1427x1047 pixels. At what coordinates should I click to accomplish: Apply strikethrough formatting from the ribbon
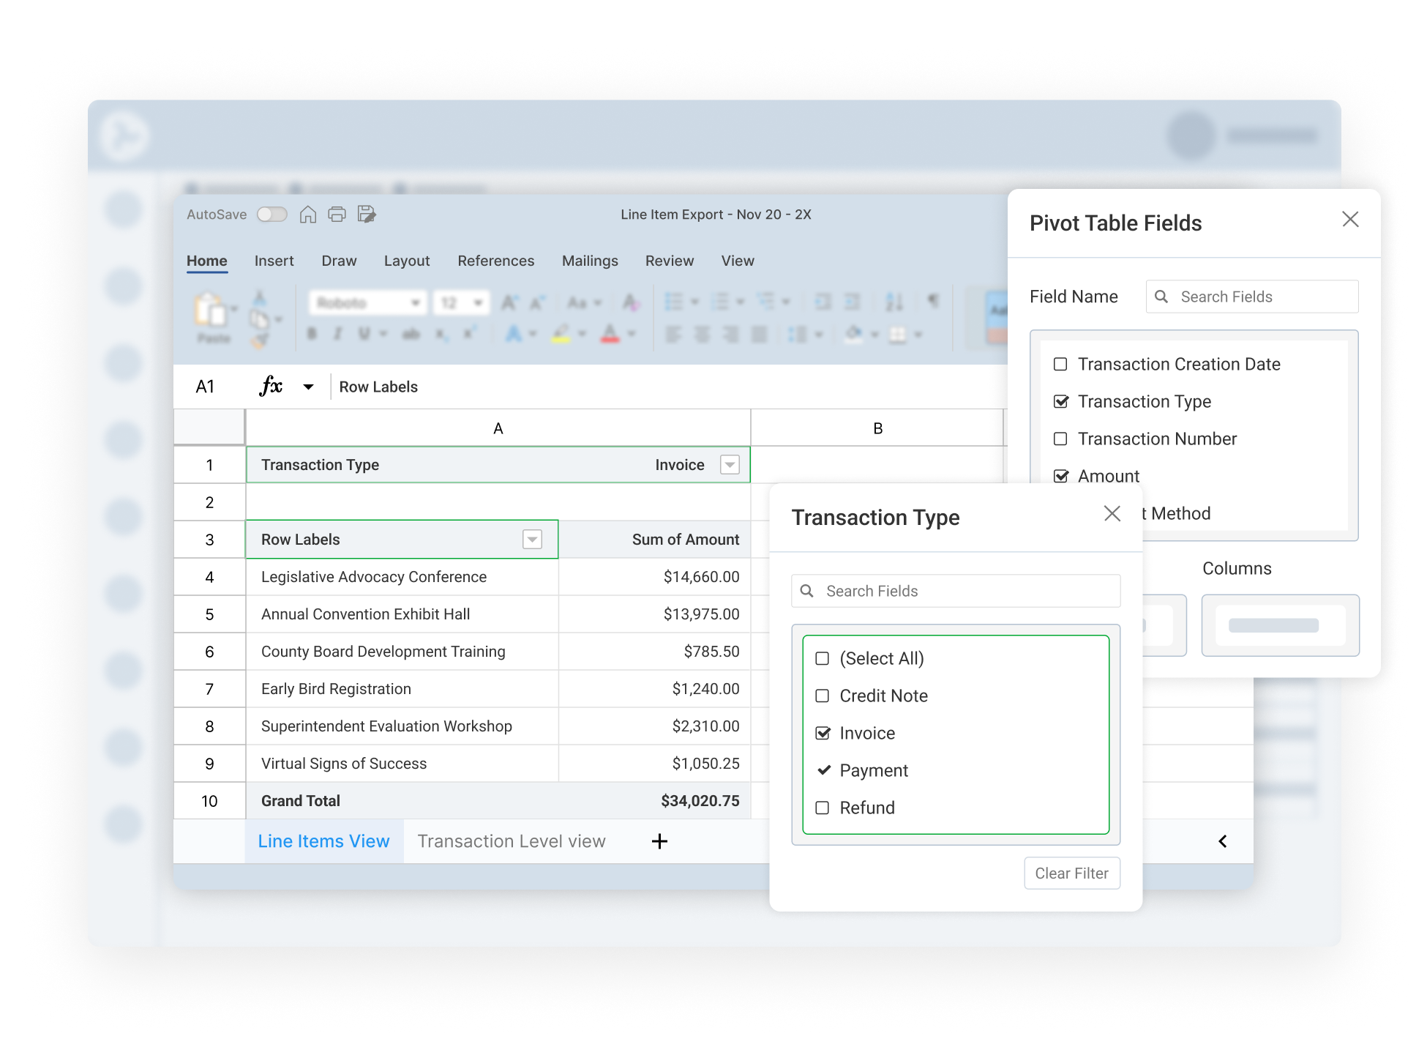click(412, 334)
